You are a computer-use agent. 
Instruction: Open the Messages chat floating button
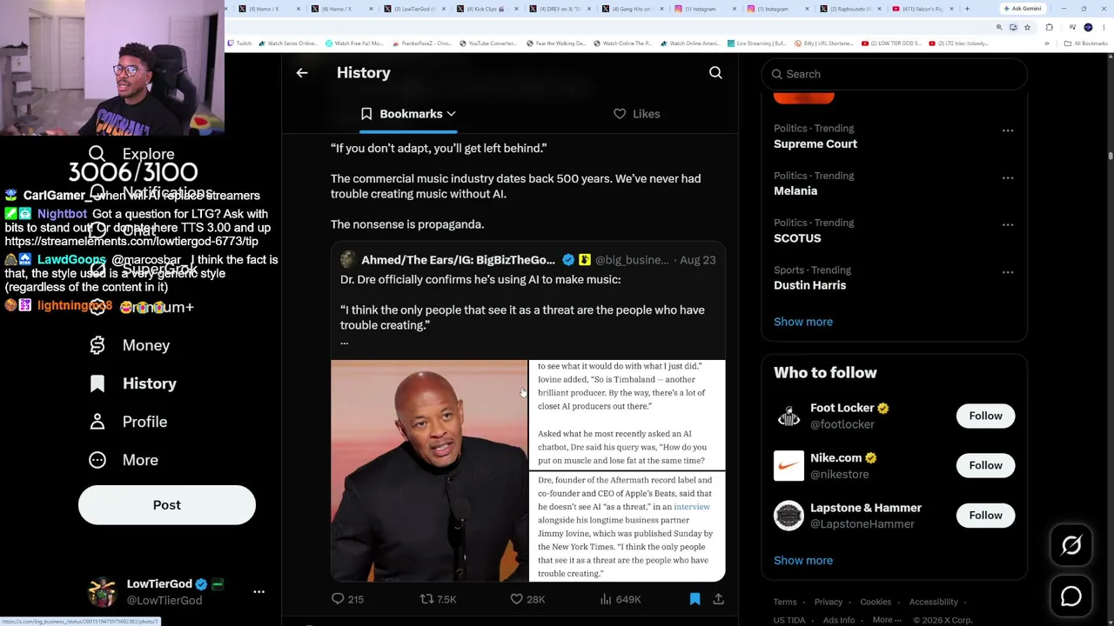point(1071,596)
